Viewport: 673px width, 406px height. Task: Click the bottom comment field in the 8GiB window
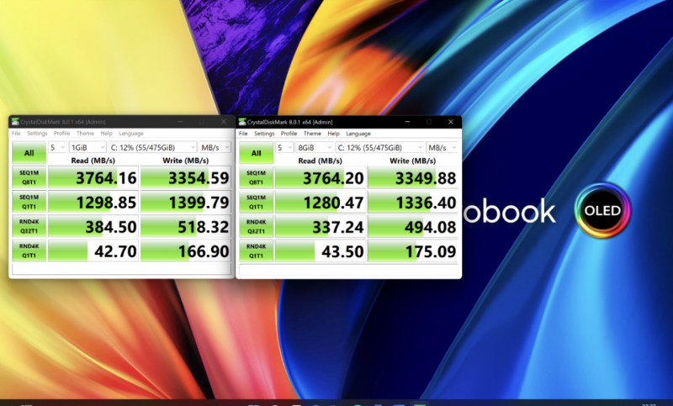pyautogui.click(x=348, y=270)
